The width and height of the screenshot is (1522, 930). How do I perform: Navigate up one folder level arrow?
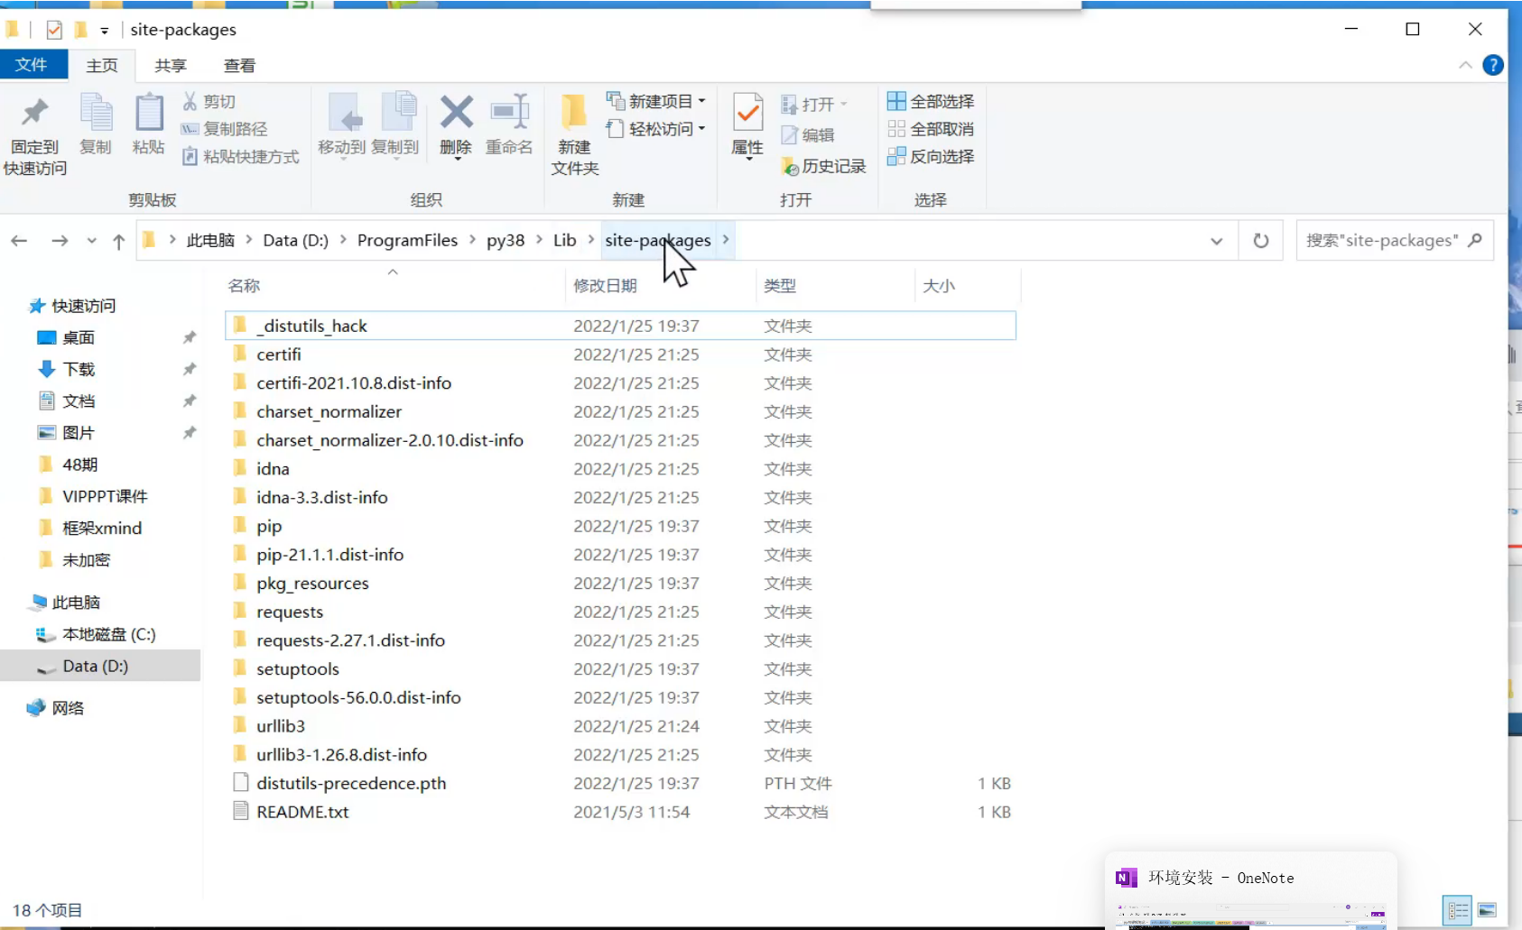(x=118, y=241)
